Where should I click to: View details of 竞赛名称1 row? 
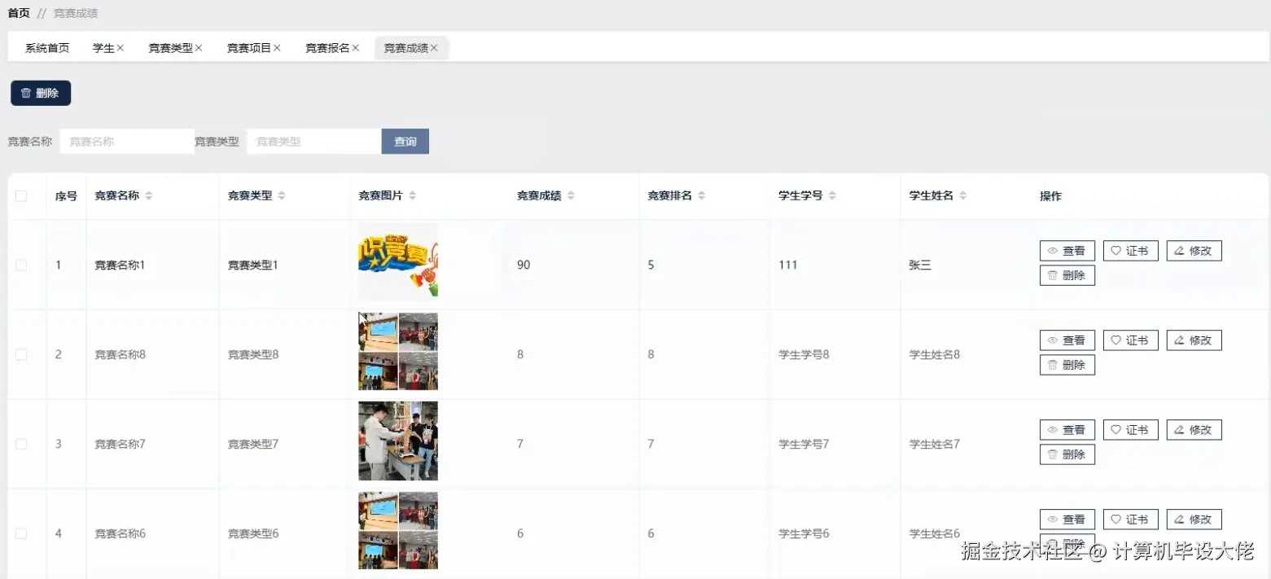click(1067, 251)
